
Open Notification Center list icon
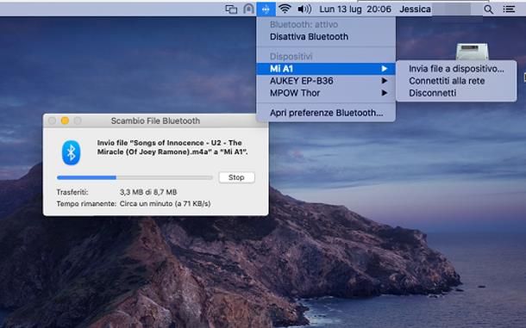tap(509, 9)
